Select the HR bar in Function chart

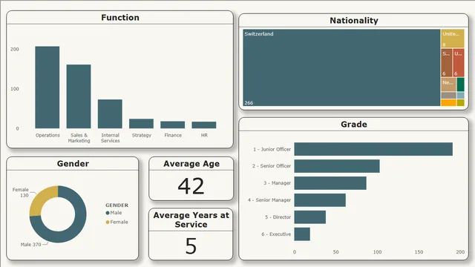pos(204,125)
